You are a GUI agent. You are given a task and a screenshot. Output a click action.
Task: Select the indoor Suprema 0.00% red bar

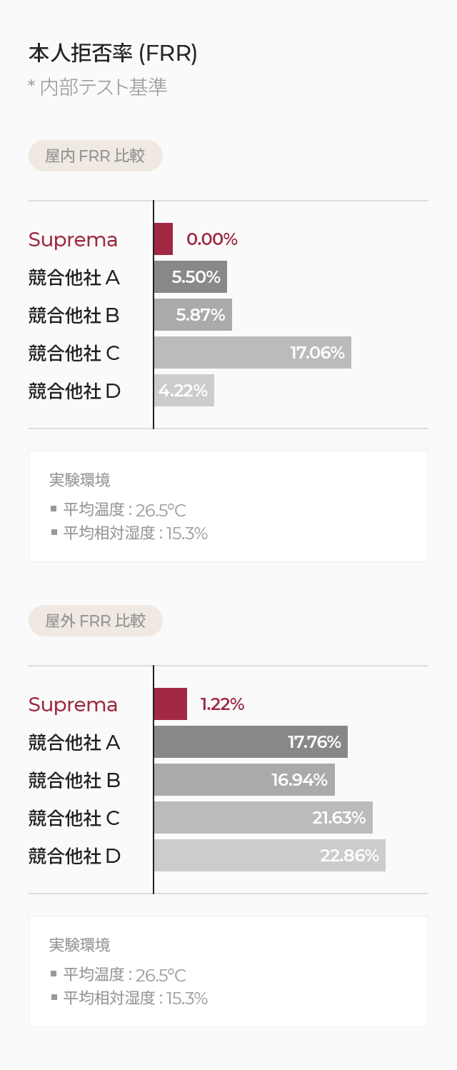(164, 239)
